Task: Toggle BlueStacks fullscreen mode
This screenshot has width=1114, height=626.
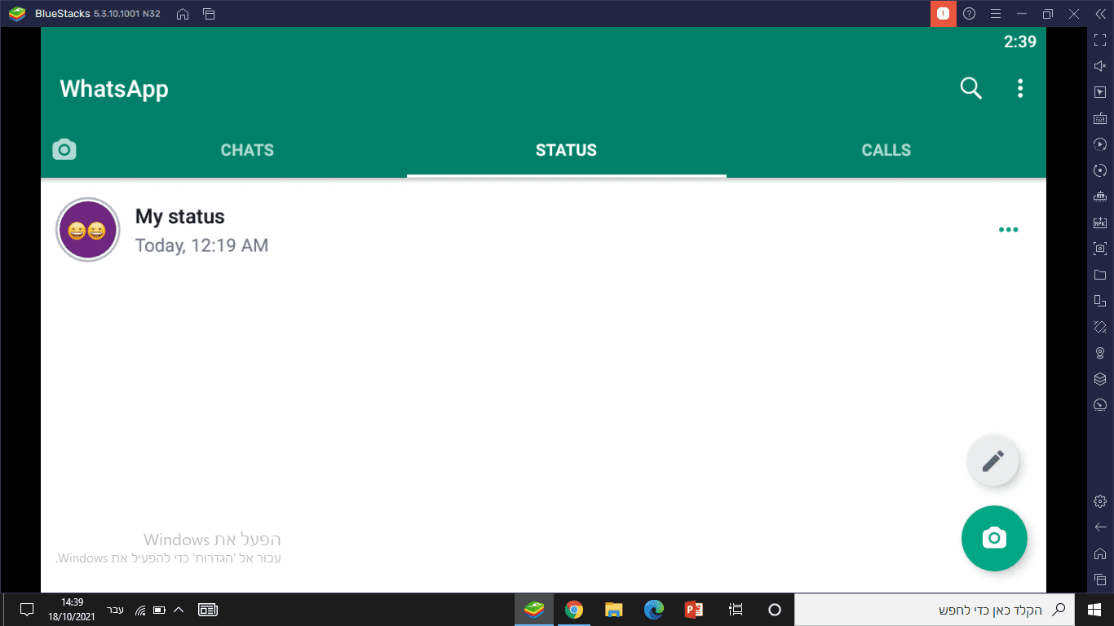Action: pos(1099,40)
